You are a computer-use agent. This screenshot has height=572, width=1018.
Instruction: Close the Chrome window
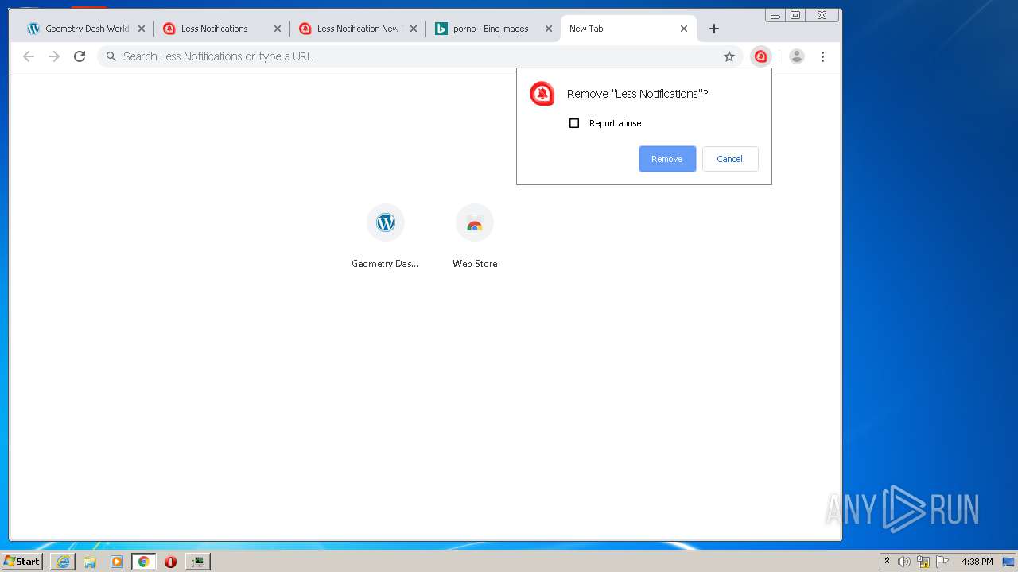(x=822, y=15)
